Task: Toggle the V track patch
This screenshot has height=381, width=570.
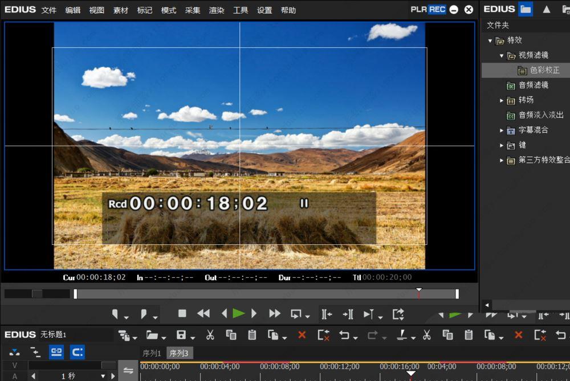Action: click(x=15, y=366)
